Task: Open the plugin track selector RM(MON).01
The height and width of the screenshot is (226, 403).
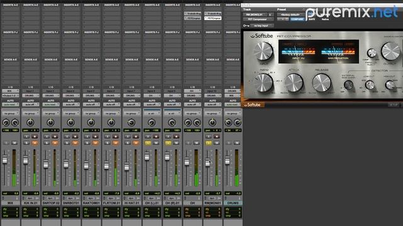Action: pyautogui.click(x=255, y=14)
